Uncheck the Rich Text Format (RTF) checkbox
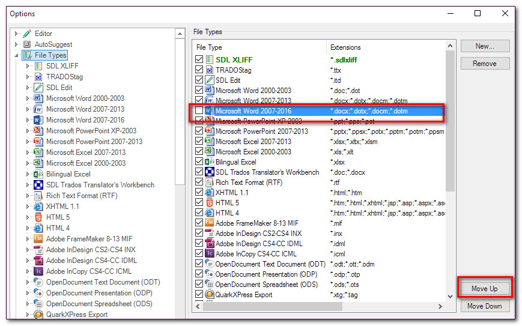The height and width of the screenshot is (326, 522). pos(199,183)
